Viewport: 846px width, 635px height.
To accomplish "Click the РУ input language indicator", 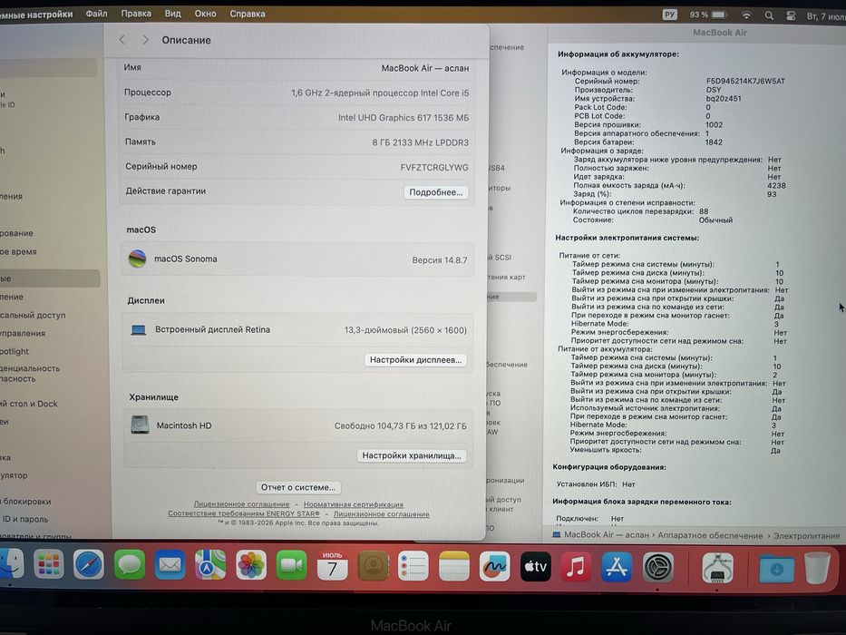I will 669,15.
